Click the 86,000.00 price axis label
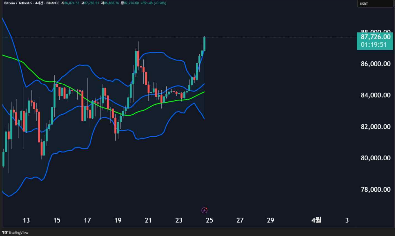 point(376,64)
